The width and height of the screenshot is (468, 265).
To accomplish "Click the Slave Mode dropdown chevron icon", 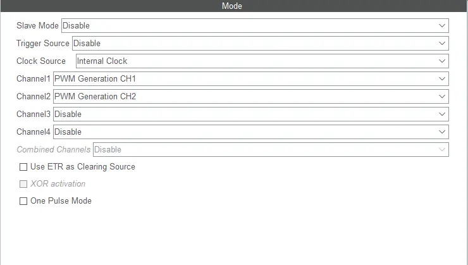I will coord(442,26).
